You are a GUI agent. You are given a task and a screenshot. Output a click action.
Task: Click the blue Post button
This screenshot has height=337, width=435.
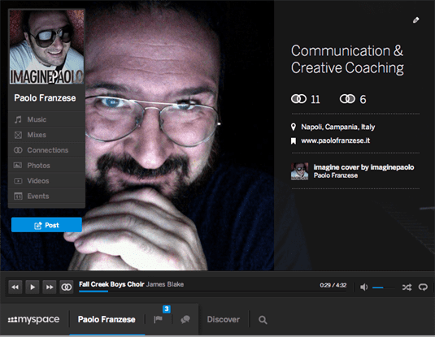point(46,225)
